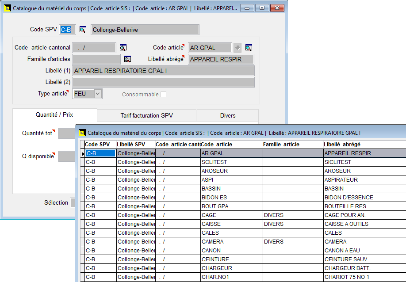Select the CAMERA row in the list

click(212, 242)
